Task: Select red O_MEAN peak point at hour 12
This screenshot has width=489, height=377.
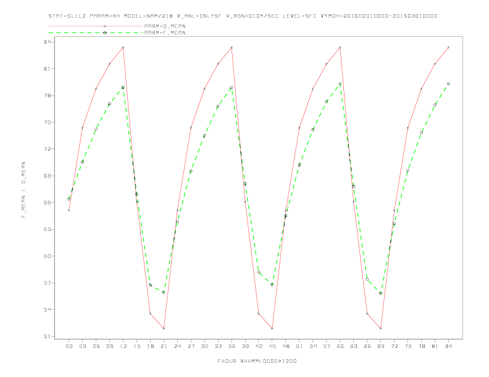Action: (x=123, y=47)
